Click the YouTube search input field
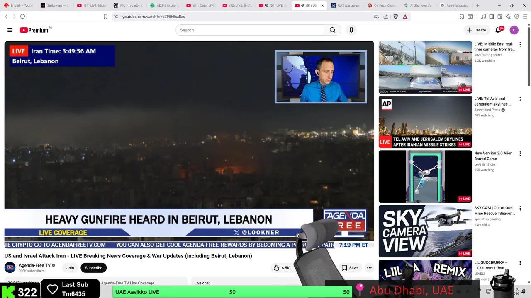 point(250,30)
